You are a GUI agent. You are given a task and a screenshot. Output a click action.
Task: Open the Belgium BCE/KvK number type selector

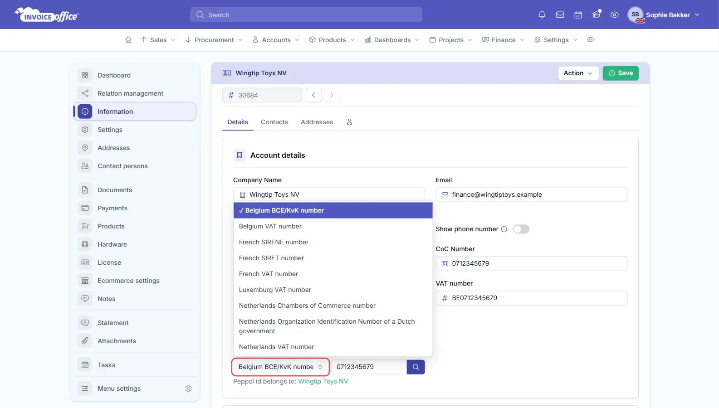280,367
